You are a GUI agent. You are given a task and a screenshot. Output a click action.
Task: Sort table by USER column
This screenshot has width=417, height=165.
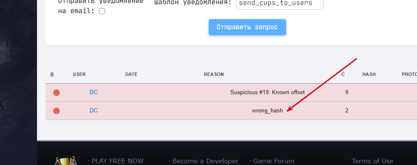click(79, 75)
